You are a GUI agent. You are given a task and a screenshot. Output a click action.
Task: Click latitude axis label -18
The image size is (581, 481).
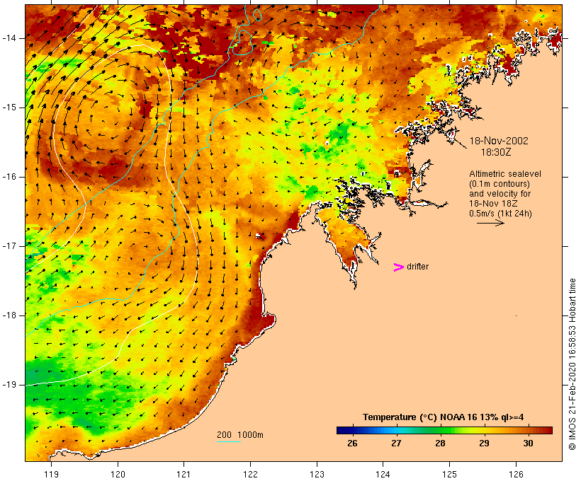coord(9,315)
